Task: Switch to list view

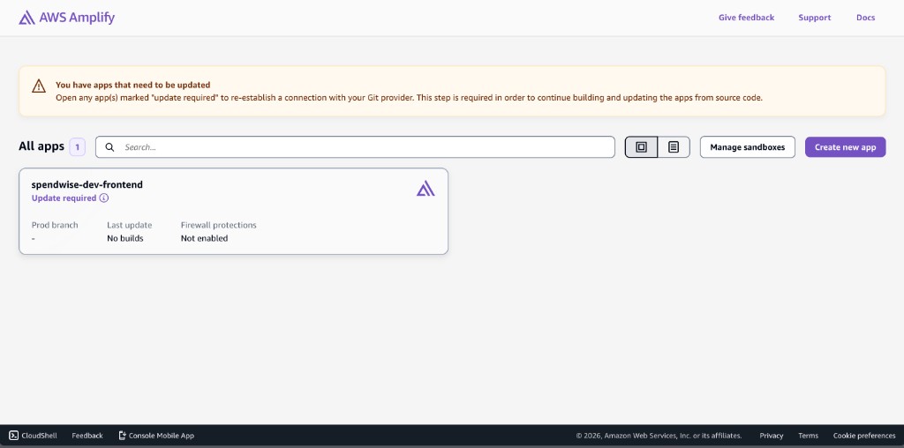Action: [674, 147]
